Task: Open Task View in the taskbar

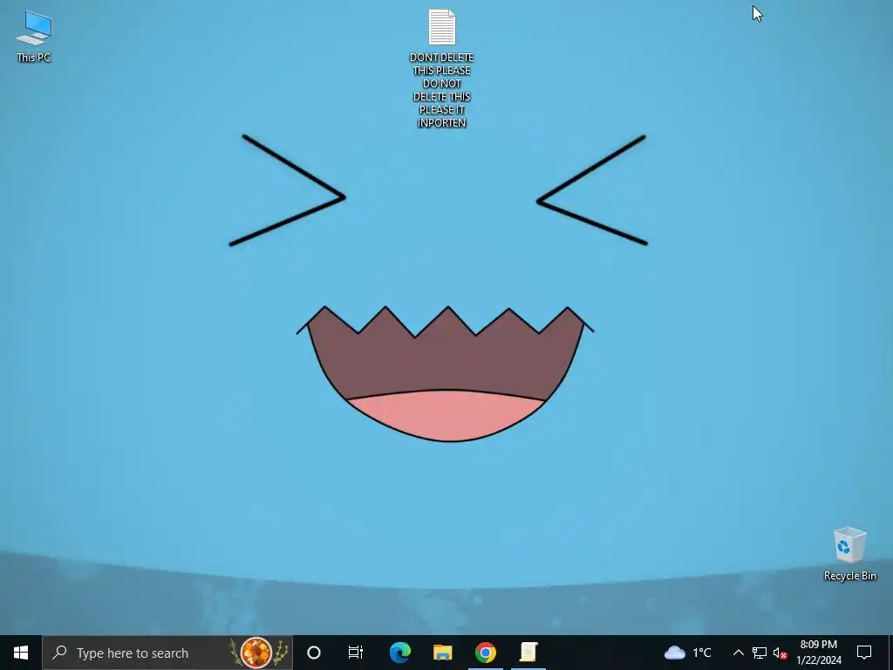Action: click(x=356, y=653)
